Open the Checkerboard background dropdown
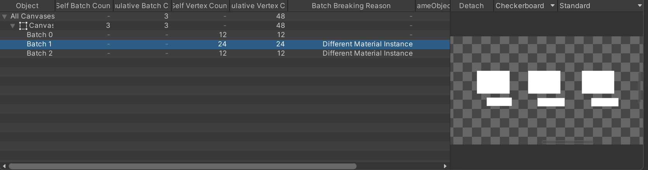This screenshot has height=170, width=648. pyautogui.click(x=525, y=6)
